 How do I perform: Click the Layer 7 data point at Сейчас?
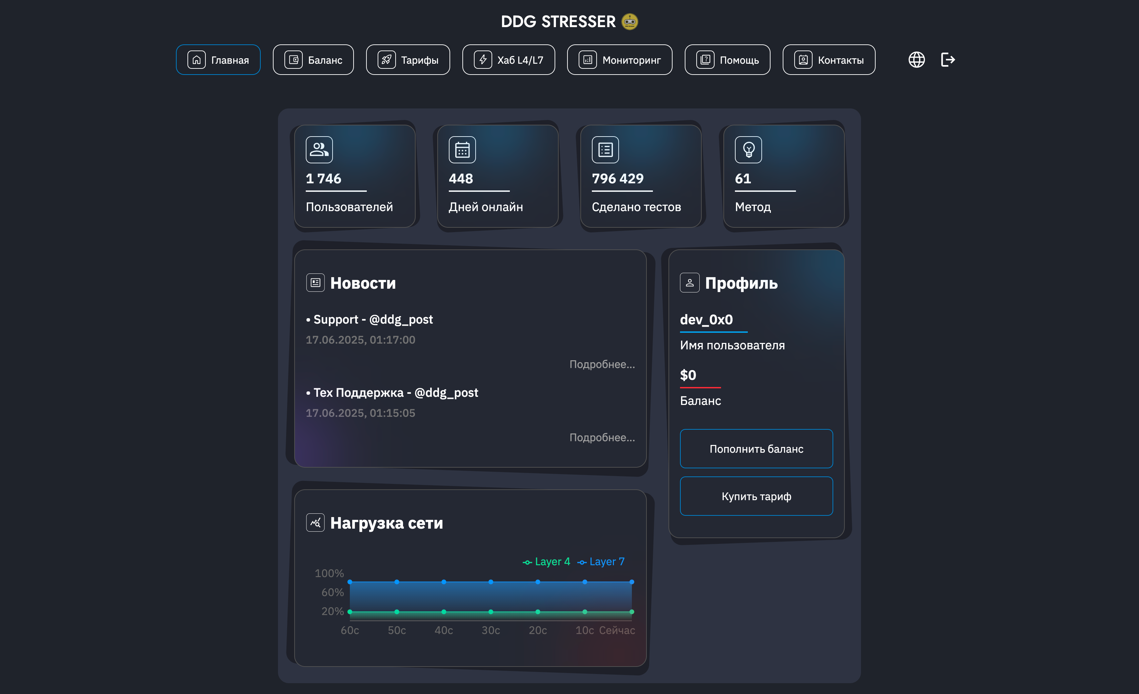coord(632,582)
